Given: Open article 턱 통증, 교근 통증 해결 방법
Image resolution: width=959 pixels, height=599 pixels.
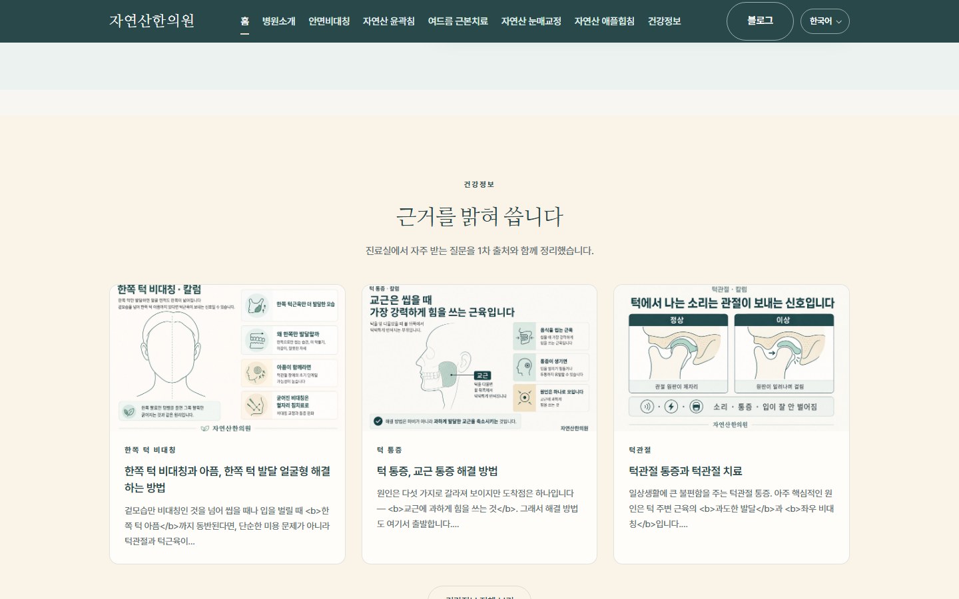Looking at the screenshot, I should pyautogui.click(x=437, y=471).
